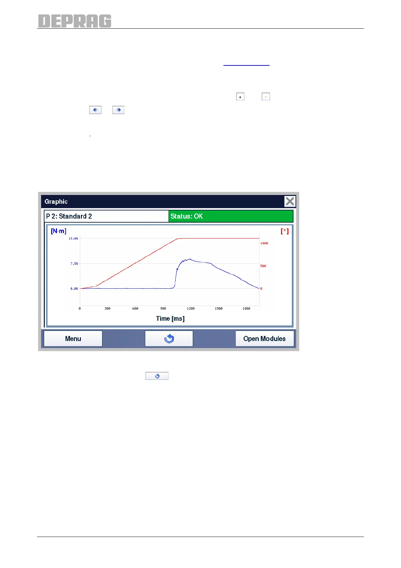This screenshot has width=401, height=568.
Task: Click the 1200 time axis tick
Action: pyautogui.click(x=191, y=308)
